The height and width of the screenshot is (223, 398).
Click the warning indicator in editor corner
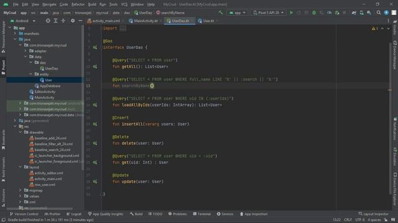tap(375, 28)
